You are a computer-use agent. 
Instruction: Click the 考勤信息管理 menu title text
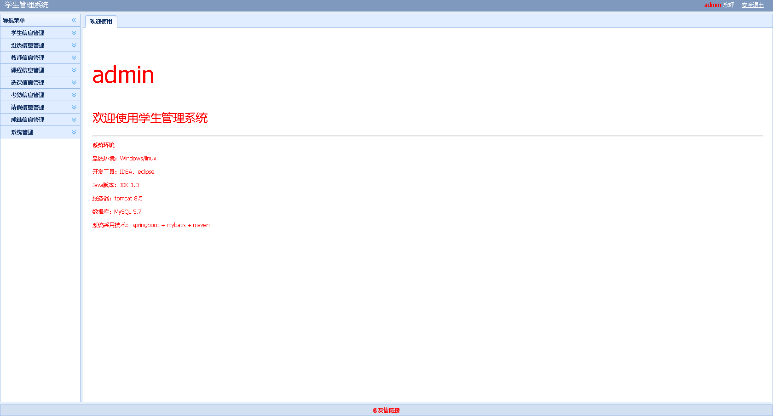click(28, 95)
